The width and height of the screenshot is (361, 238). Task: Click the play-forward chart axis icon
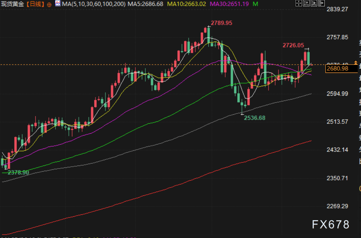(314, 3)
